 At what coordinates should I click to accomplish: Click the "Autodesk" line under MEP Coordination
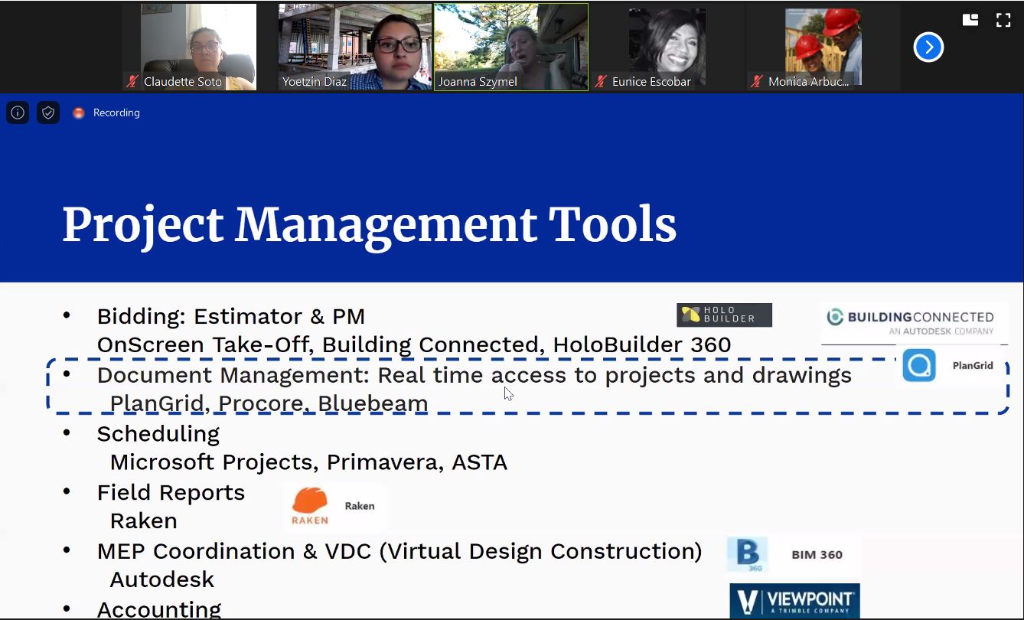pyautogui.click(x=162, y=579)
